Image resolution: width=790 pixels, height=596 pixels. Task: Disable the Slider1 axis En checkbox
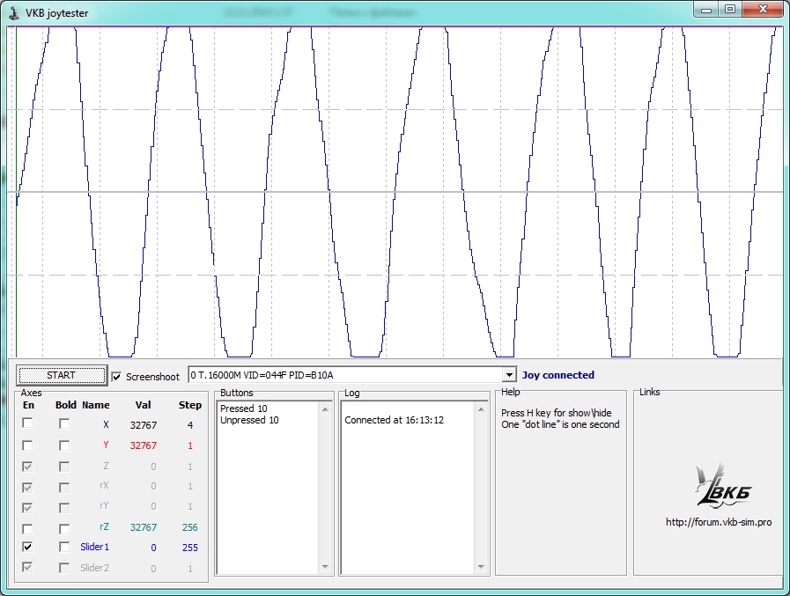click(28, 548)
